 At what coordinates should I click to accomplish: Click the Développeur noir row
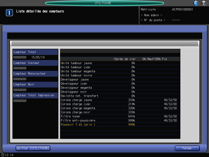click(x=120, y=92)
